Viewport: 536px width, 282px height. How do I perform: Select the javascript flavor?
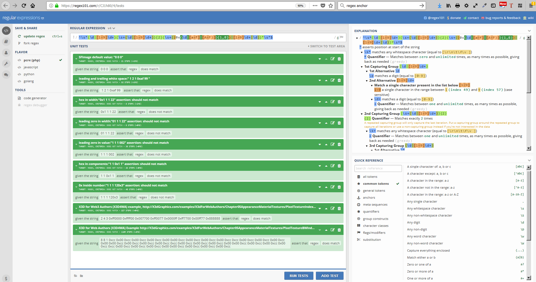pos(31,67)
